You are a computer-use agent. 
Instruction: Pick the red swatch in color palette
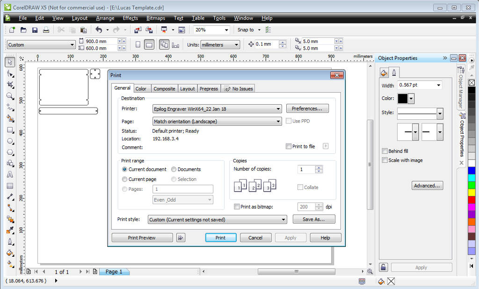472,200
